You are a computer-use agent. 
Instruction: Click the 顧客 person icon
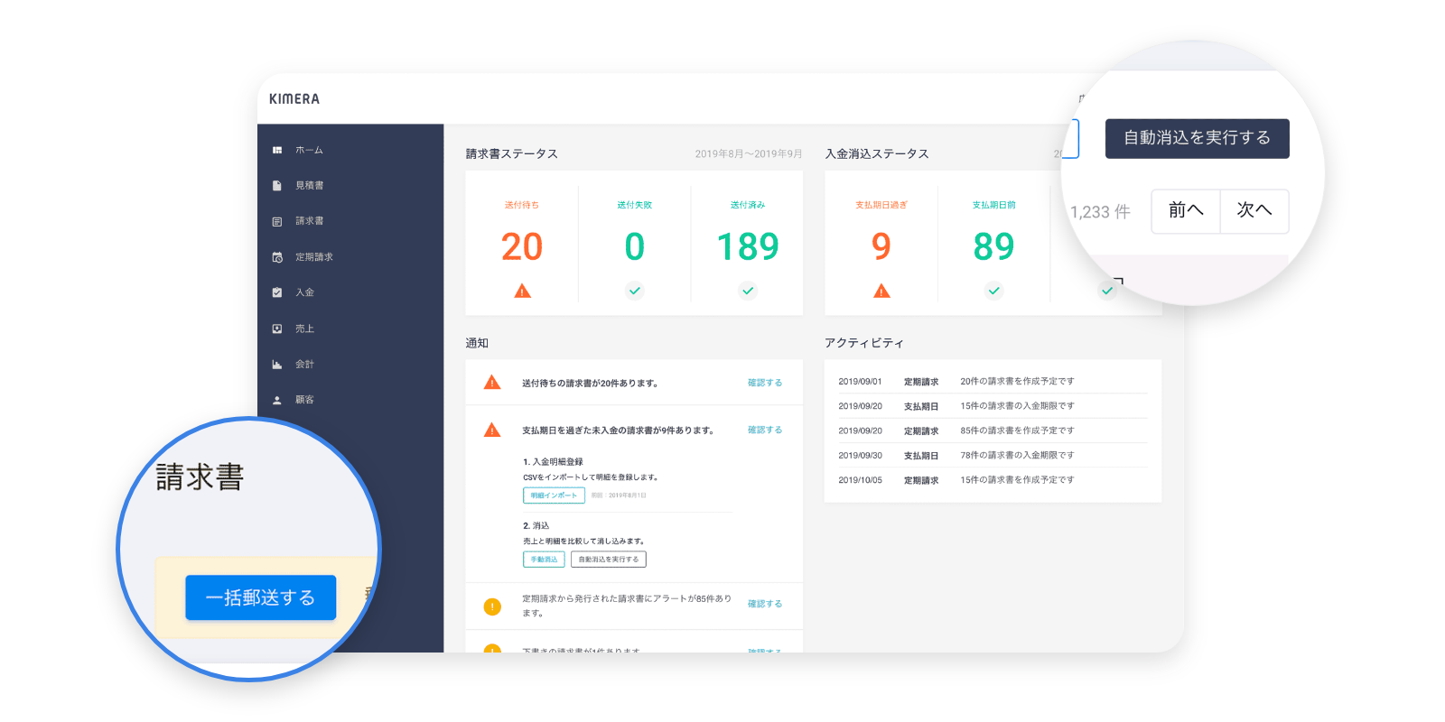point(277,400)
